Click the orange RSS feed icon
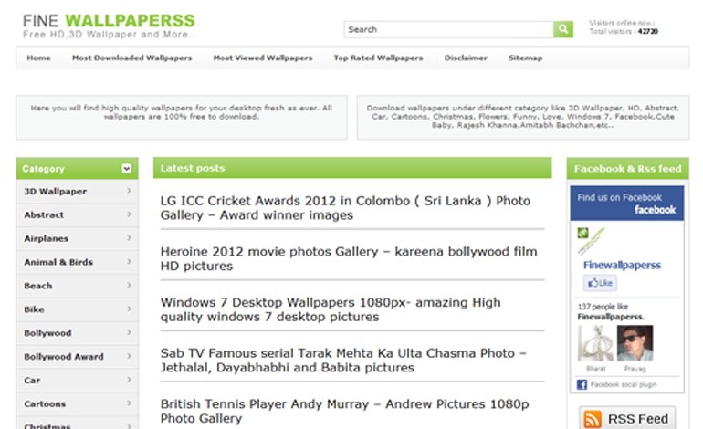The height and width of the screenshot is (429, 703). [x=593, y=419]
